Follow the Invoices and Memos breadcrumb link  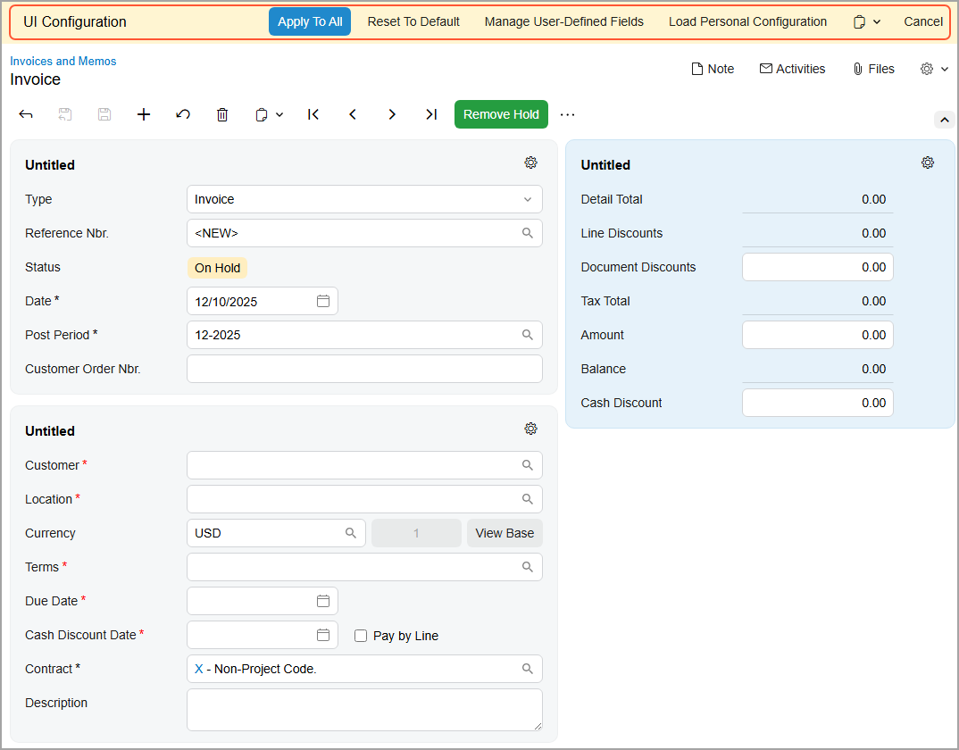coord(63,62)
